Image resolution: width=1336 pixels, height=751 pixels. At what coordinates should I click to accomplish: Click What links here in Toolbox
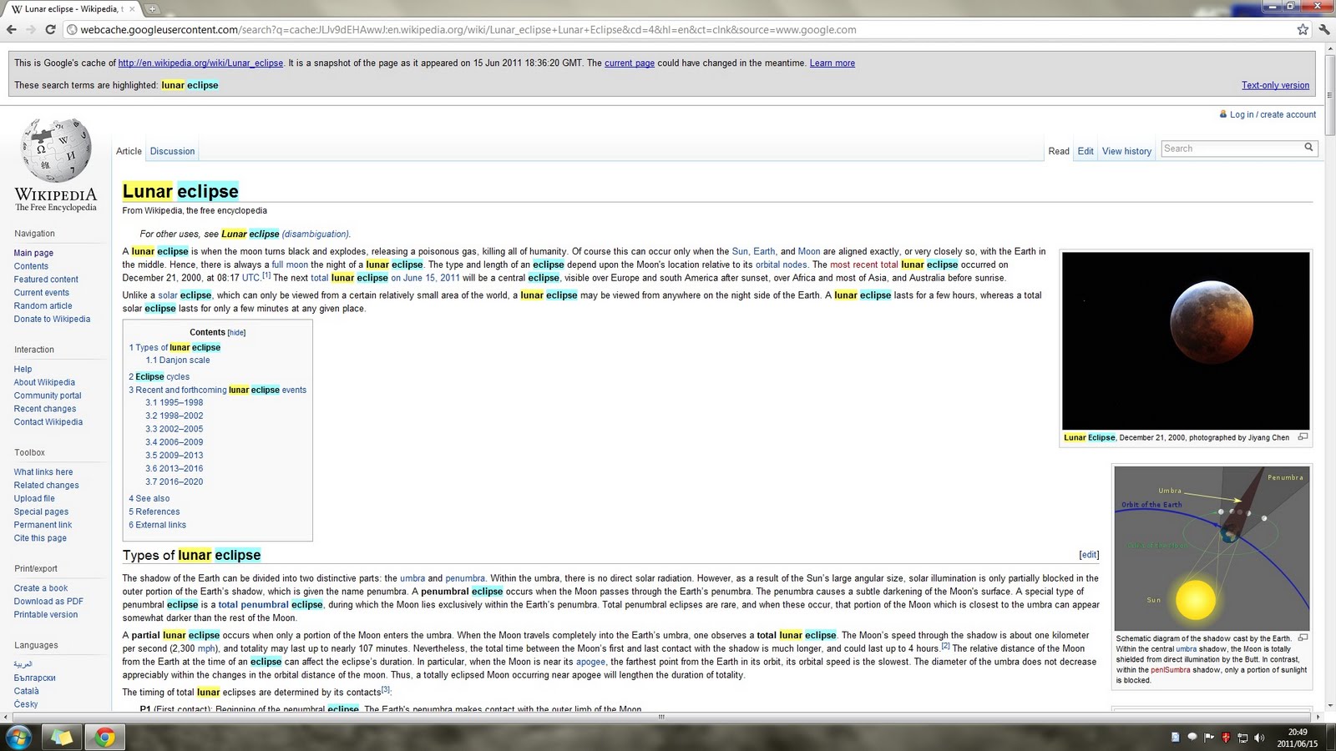43,472
